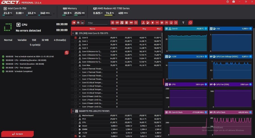Sort the table by Avg column

(144, 29)
